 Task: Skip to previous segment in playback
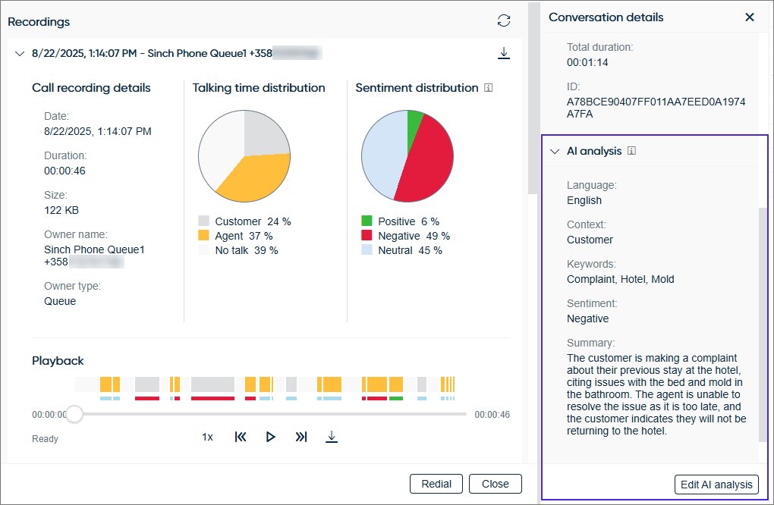pyautogui.click(x=241, y=437)
